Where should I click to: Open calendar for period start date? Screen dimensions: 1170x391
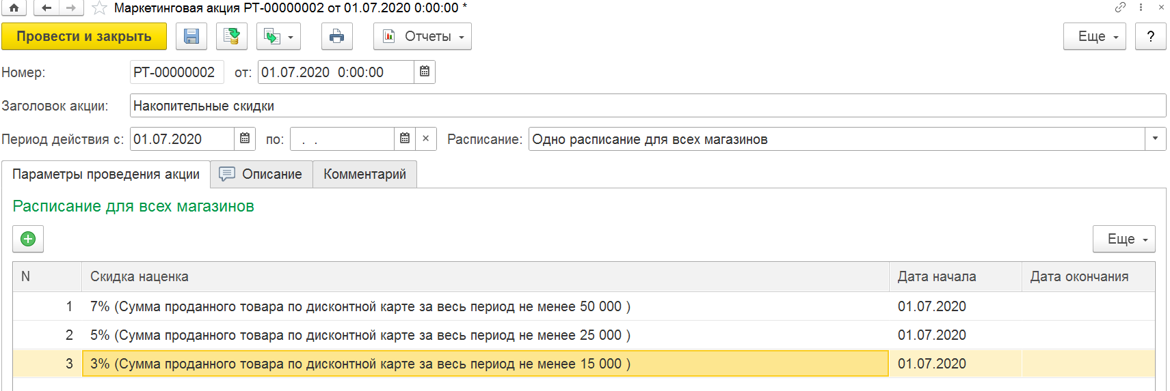[245, 139]
